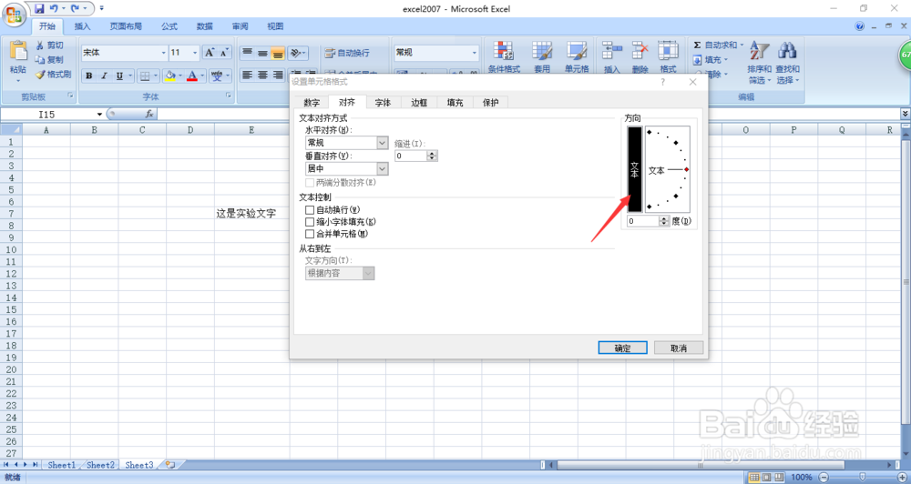Enable the 缩小字体填充 checkbox
911x484 pixels.
pos(310,222)
